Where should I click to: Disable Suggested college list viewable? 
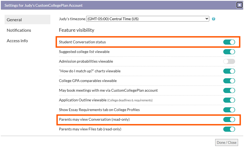pos(229,52)
